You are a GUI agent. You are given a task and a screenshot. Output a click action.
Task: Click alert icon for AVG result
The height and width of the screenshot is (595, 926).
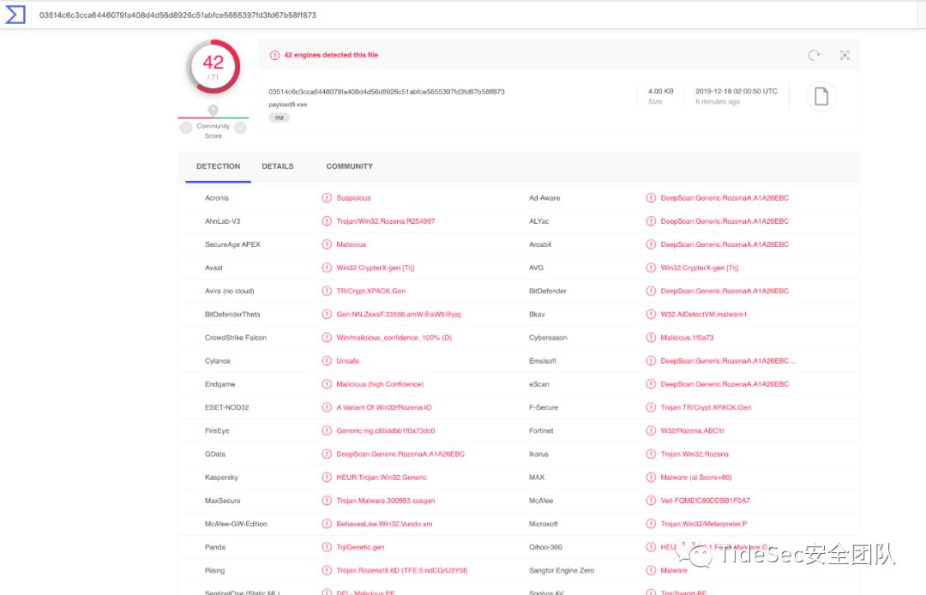(651, 267)
